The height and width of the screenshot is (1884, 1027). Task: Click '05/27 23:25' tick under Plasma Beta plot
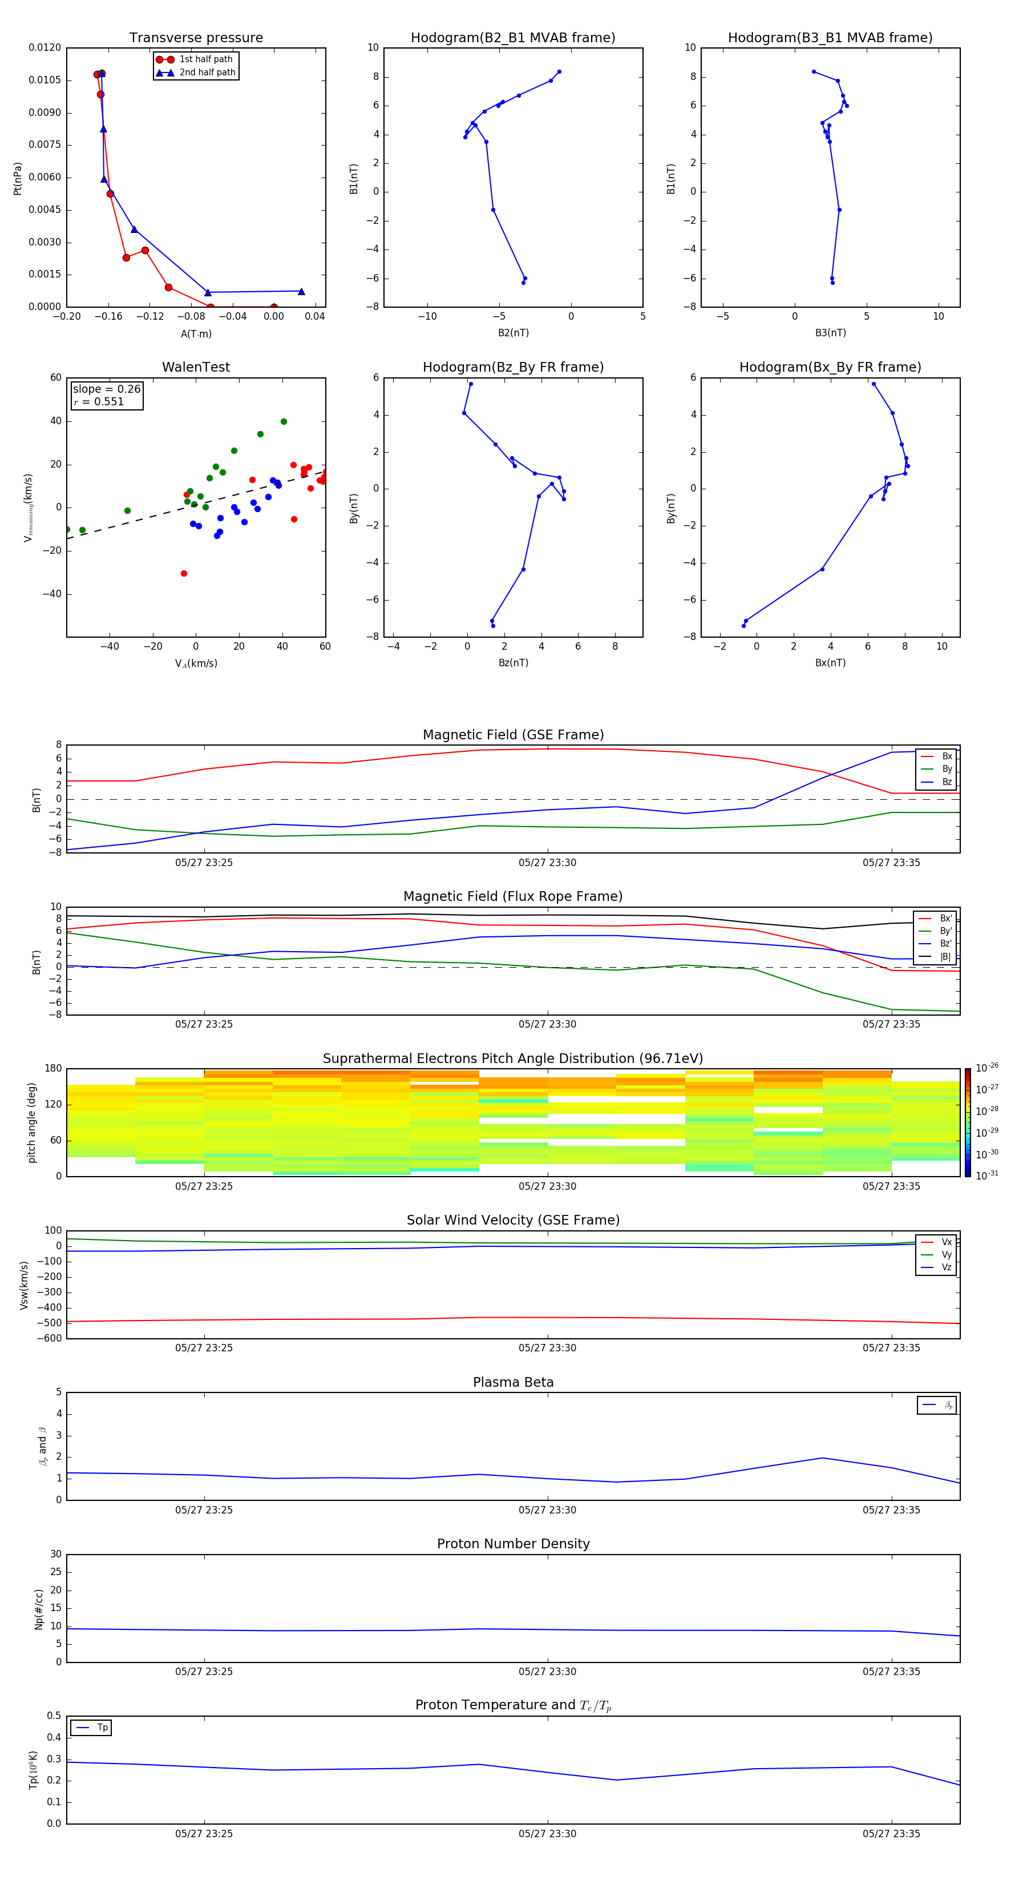[x=204, y=1510]
